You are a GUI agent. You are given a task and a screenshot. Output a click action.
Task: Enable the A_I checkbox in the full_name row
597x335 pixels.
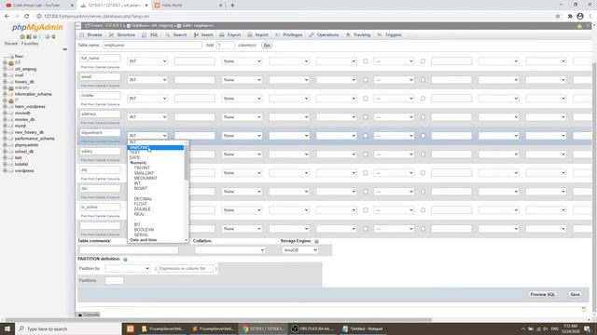coord(423,61)
